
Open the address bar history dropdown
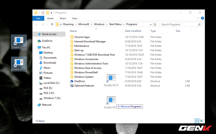tap(151, 25)
